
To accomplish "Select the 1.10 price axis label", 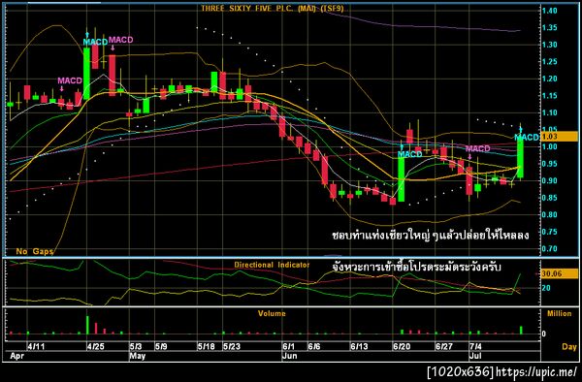I will [549, 112].
